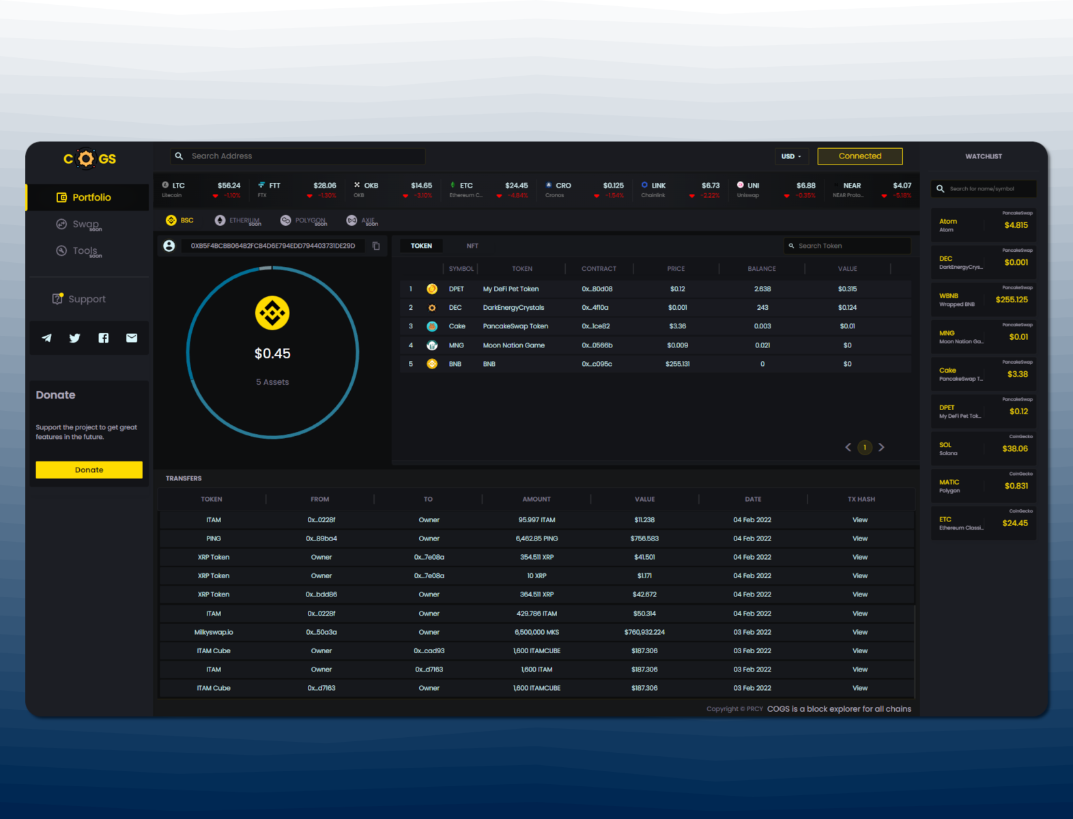The height and width of the screenshot is (819, 1073).
Task: Select SOL Solana in the watchlist
Action: click(x=983, y=448)
